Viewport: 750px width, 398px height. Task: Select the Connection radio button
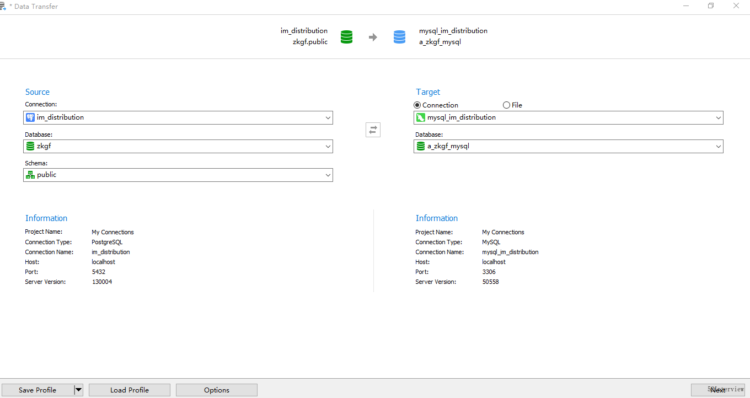coord(417,105)
